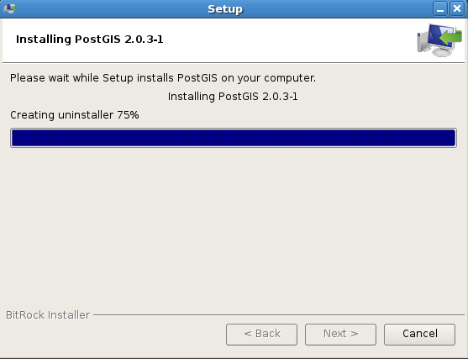Click the separator line beside BitRock Installer
Screen dimensions: 468x359
(279, 314)
